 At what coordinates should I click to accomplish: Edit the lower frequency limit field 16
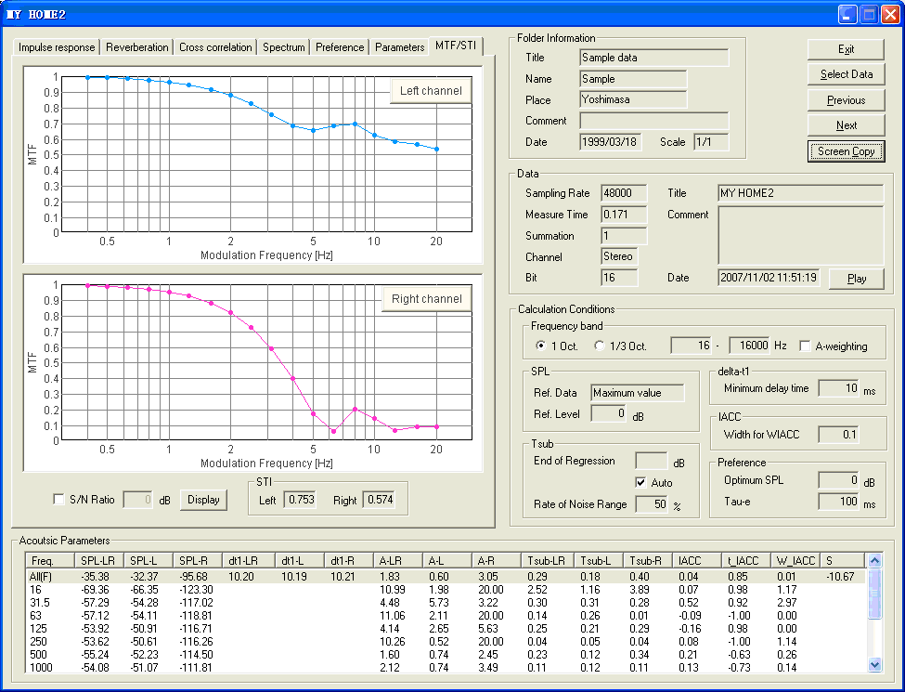click(x=692, y=346)
